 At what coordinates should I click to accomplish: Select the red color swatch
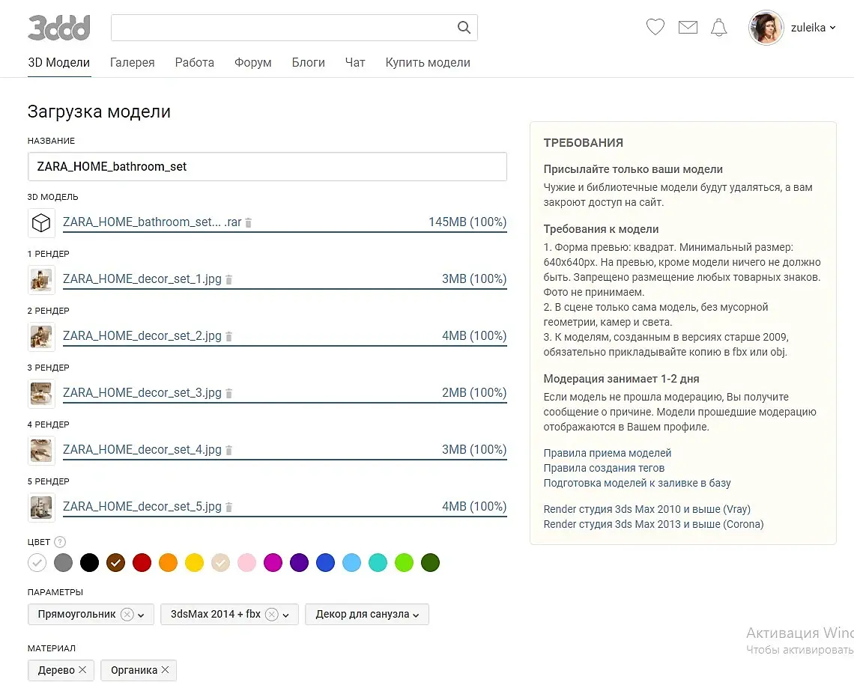pyautogui.click(x=142, y=562)
